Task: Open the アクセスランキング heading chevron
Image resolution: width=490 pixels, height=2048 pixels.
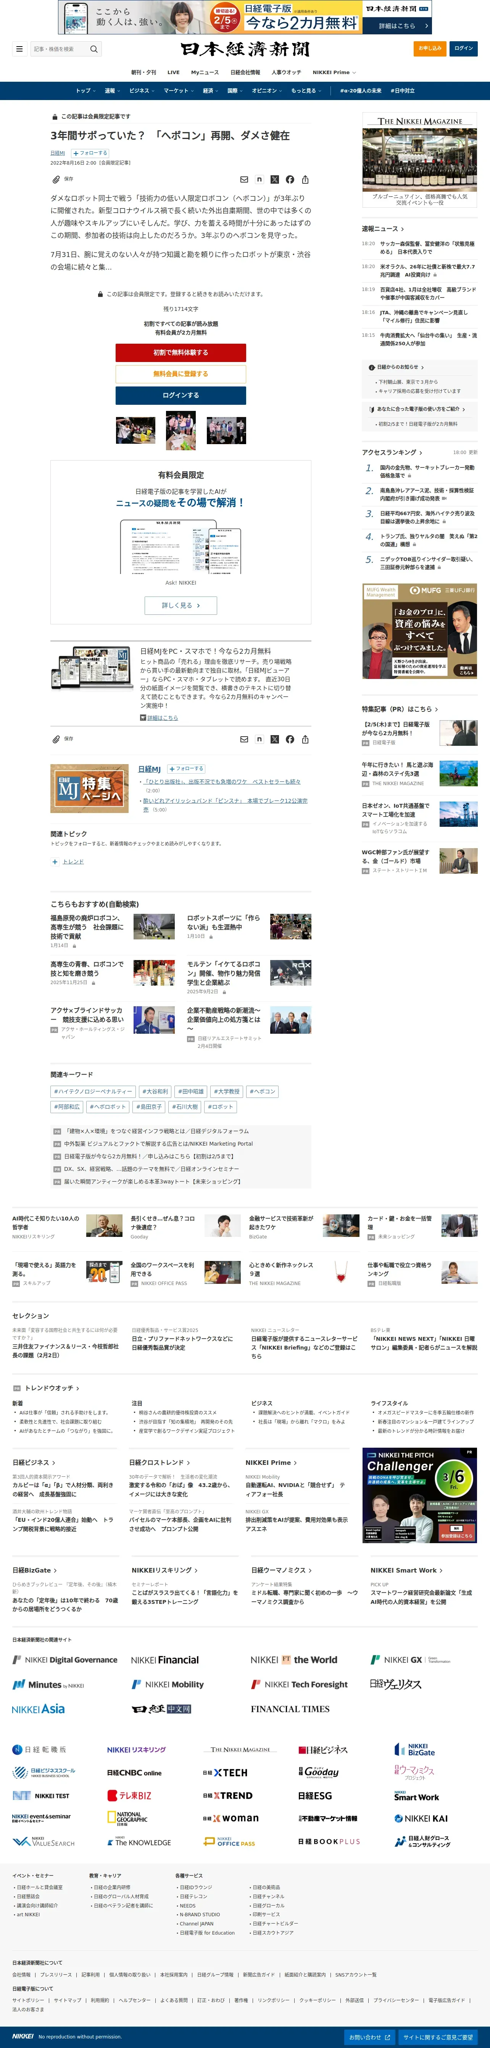Action: coord(420,453)
